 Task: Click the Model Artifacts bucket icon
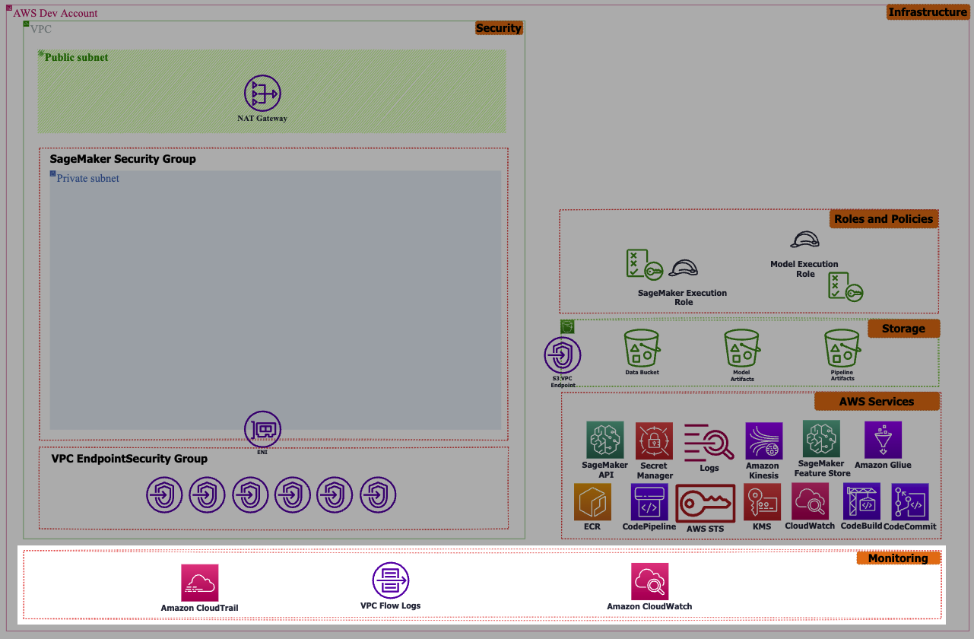pyautogui.click(x=741, y=348)
